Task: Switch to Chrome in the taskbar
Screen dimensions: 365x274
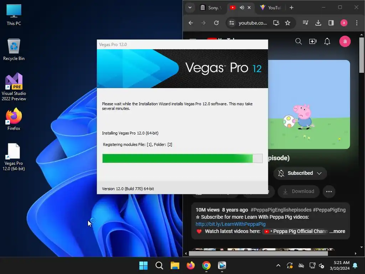Action: point(206,265)
